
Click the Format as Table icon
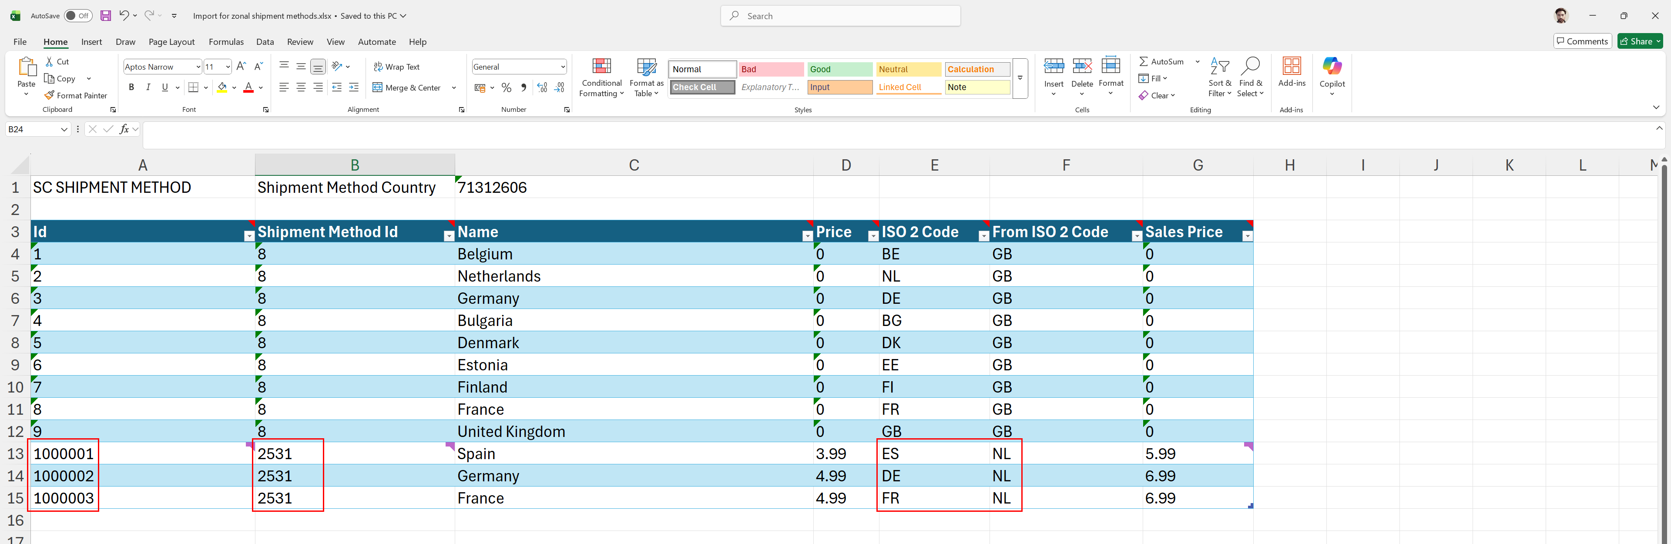(646, 66)
